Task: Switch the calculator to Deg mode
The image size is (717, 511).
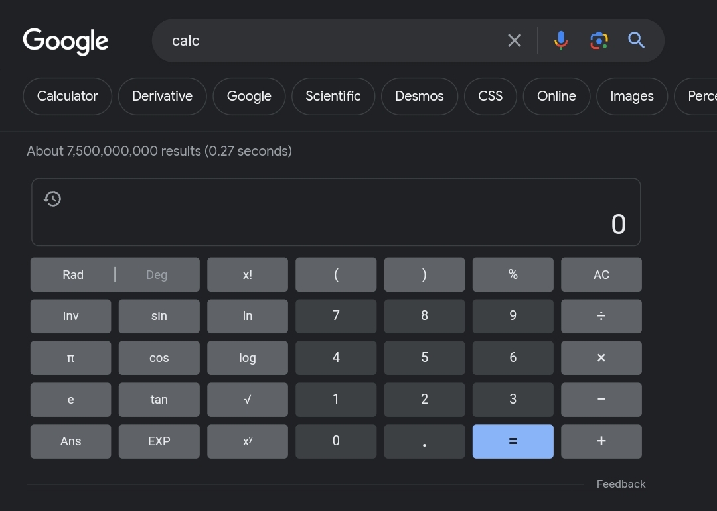Action: [x=157, y=275]
